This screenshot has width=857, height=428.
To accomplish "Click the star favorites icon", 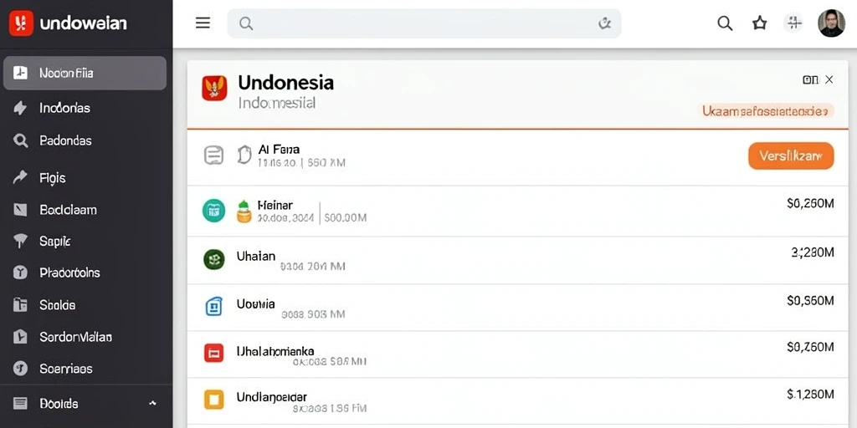I will [760, 23].
